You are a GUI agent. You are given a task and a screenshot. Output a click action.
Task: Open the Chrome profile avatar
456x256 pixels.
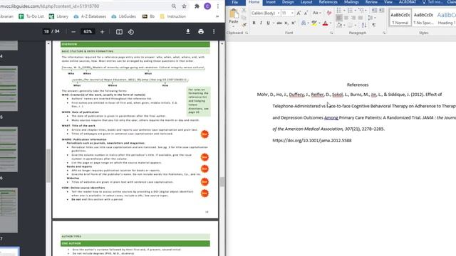207,6
